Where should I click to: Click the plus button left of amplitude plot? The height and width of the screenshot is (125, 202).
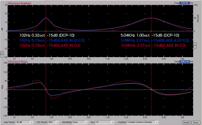(x=2, y=53)
